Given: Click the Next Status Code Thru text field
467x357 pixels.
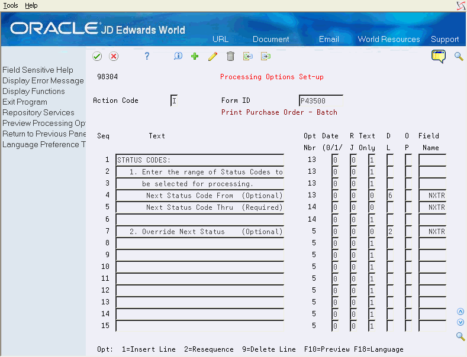Looking at the screenshot, I should click(200, 207).
